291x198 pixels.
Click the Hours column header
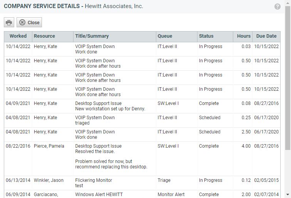(x=243, y=36)
